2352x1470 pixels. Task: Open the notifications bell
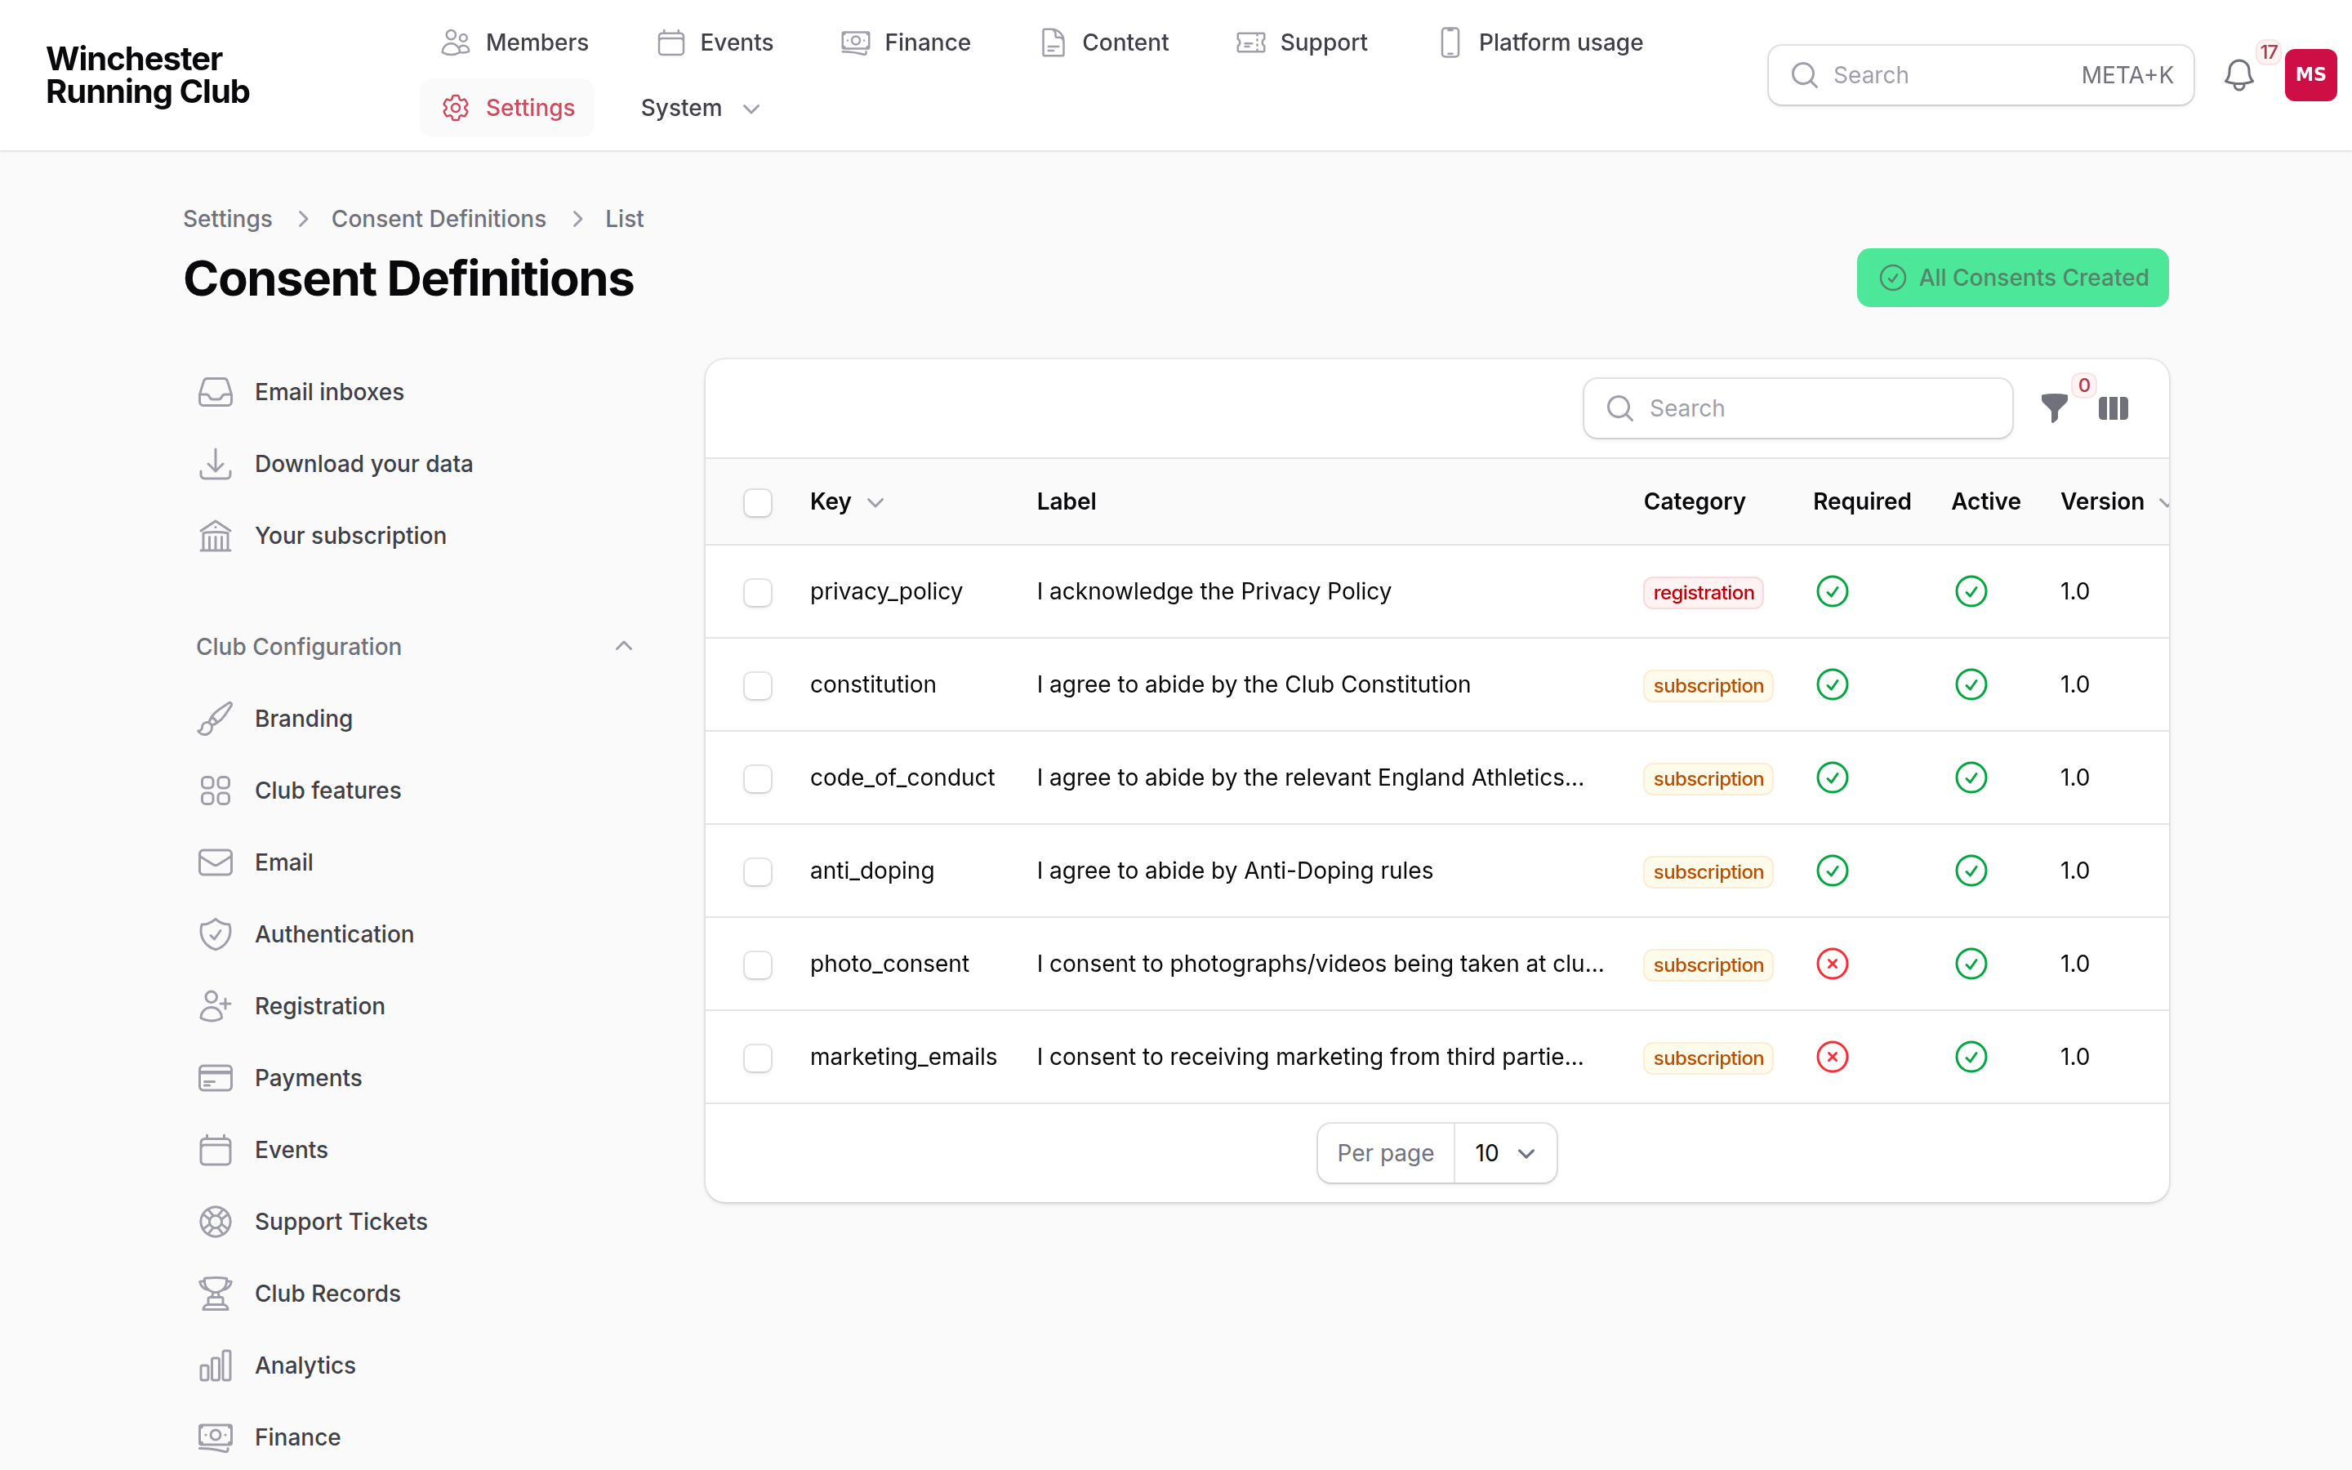tap(2238, 75)
